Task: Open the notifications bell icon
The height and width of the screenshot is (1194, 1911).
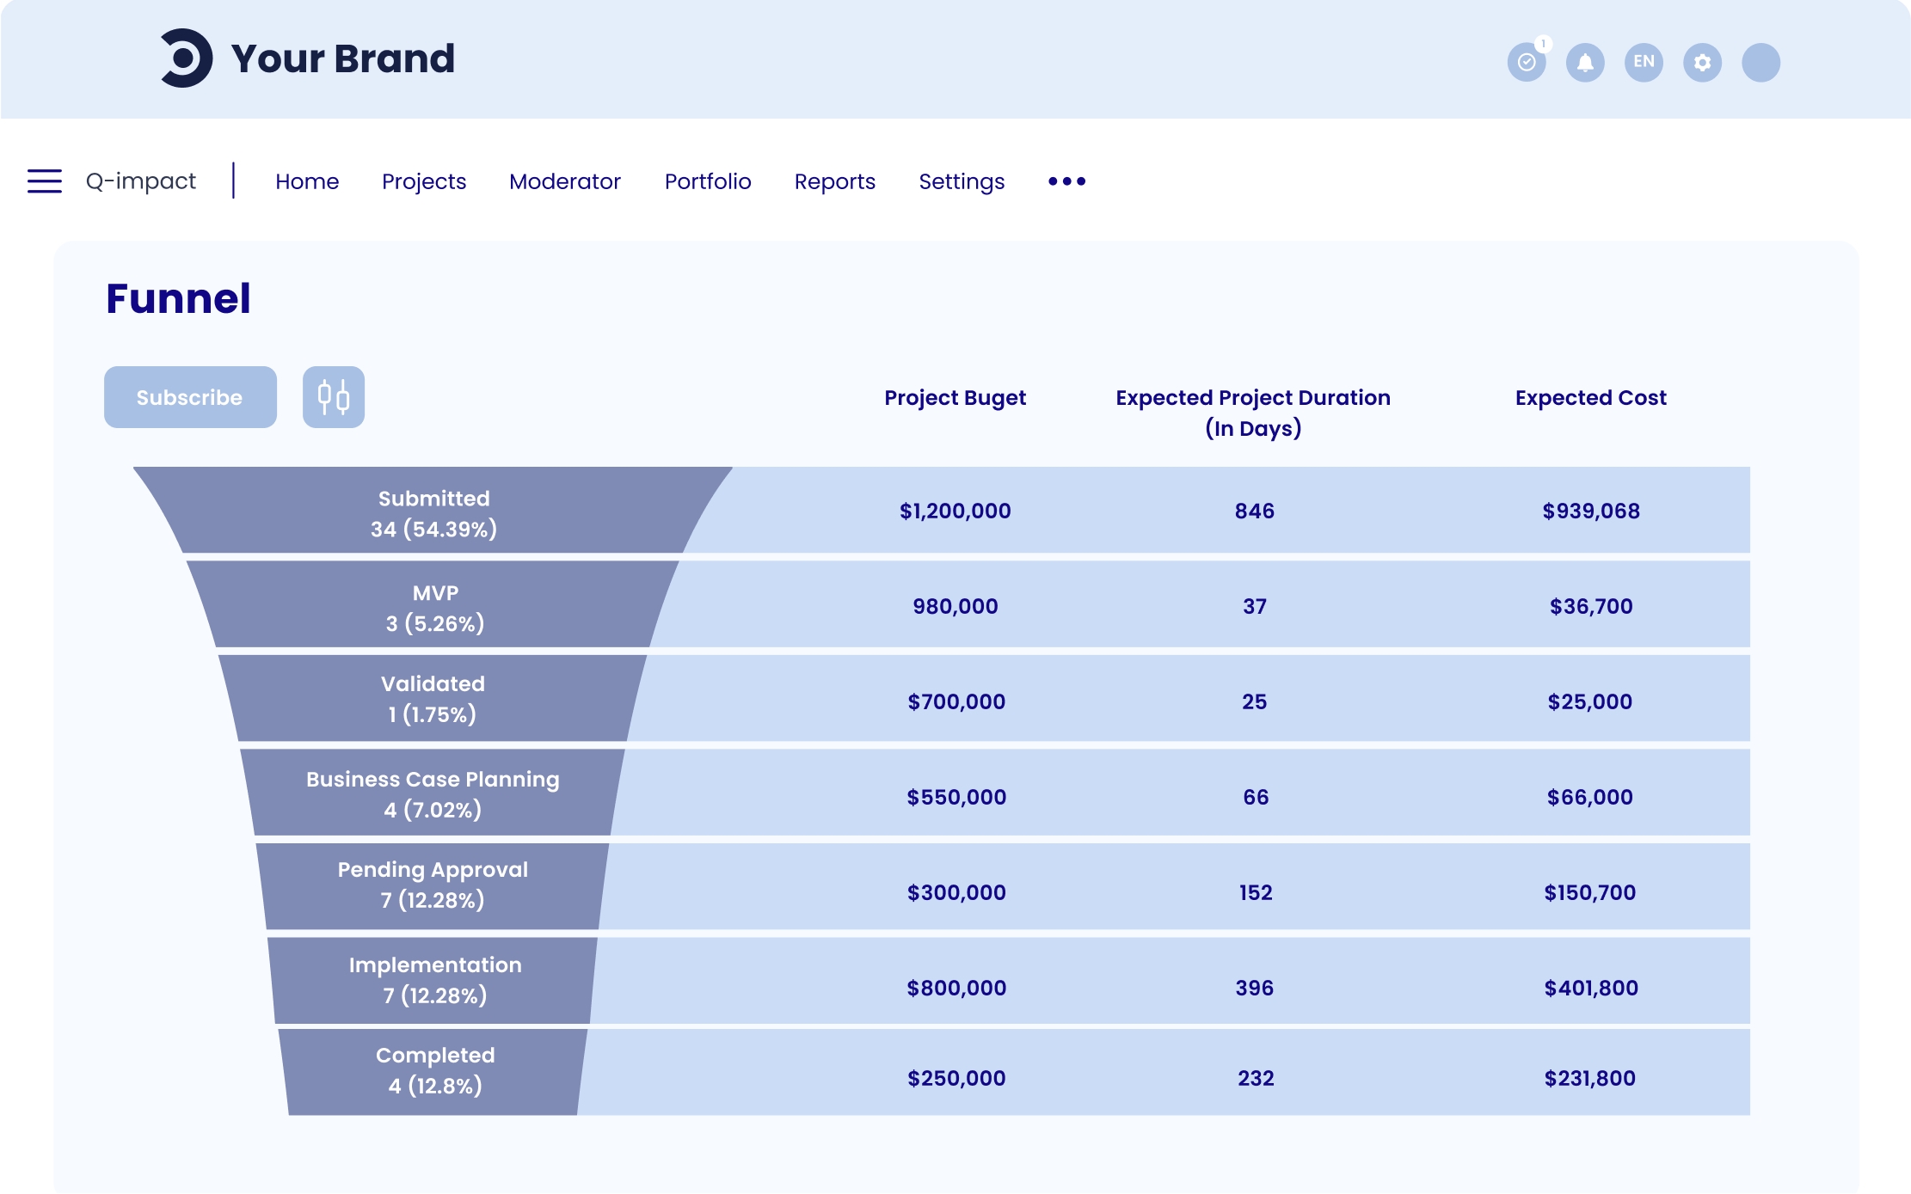Action: tap(1585, 62)
